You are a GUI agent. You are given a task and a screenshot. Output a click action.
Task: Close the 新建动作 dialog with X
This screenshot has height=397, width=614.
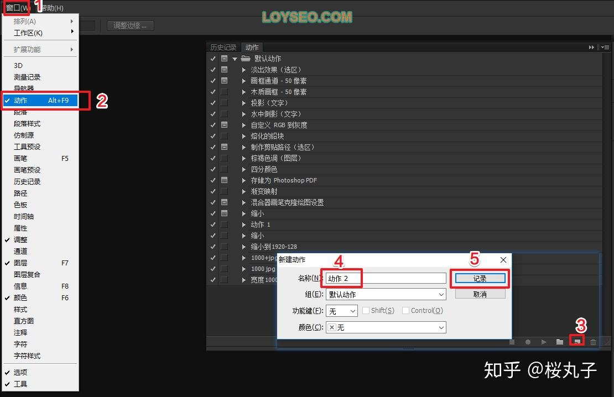(x=503, y=259)
